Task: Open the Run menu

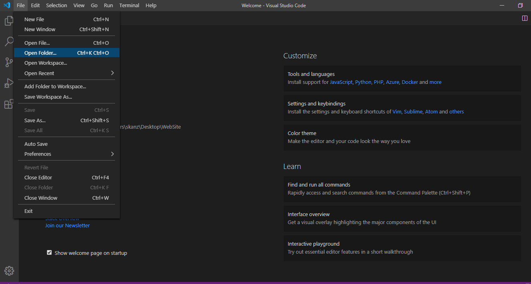Action: coord(108,5)
